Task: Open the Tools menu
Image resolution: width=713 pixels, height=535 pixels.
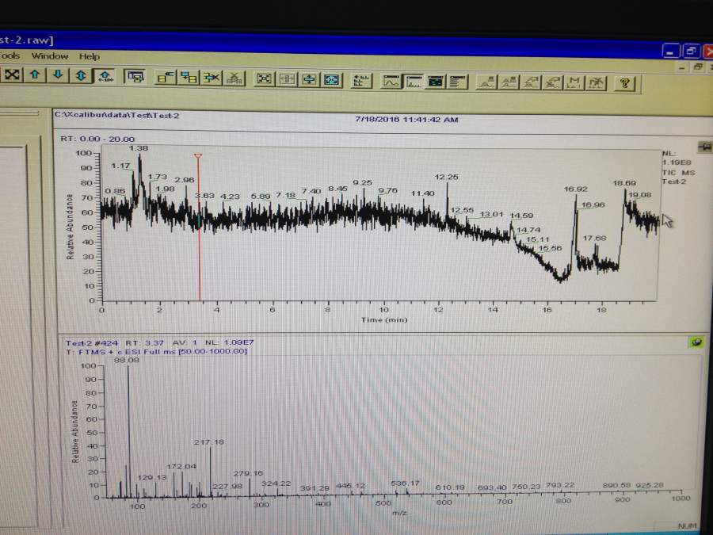Action: coord(10,55)
